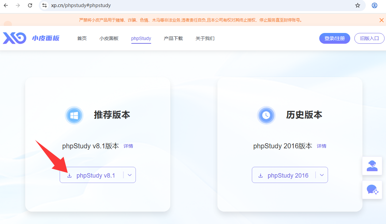Open 详情 link for phpStudy v8.1版本
This screenshot has height=224, width=386.
point(128,146)
